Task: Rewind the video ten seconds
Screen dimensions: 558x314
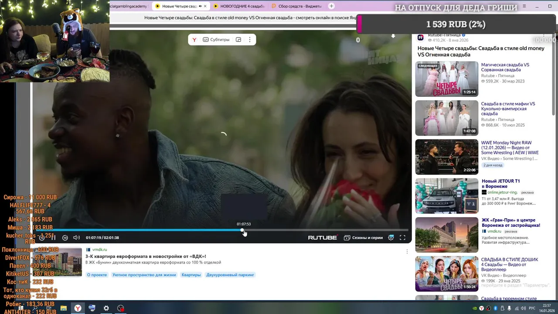Action: (42, 238)
